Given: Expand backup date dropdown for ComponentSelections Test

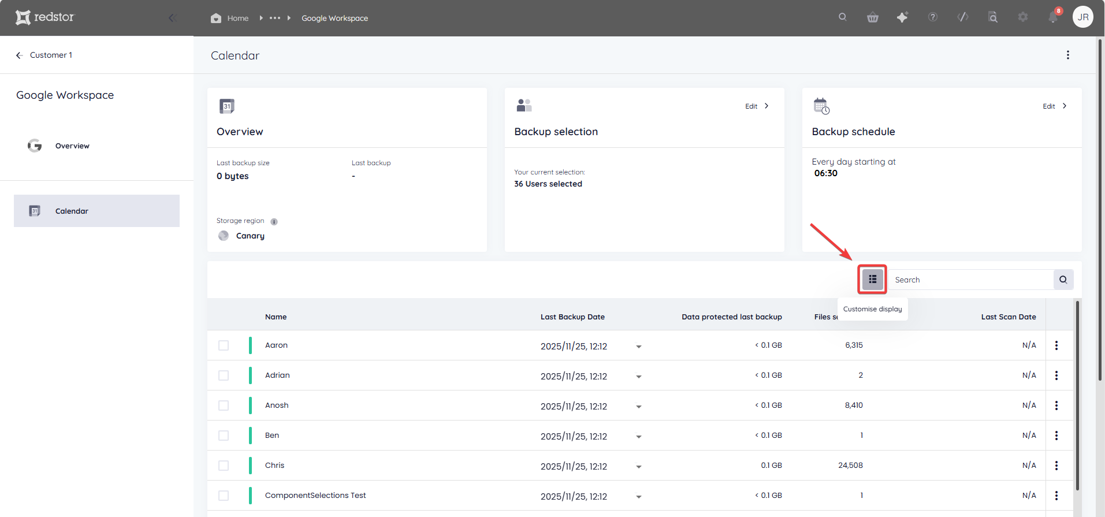Looking at the screenshot, I should pyautogui.click(x=639, y=497).
